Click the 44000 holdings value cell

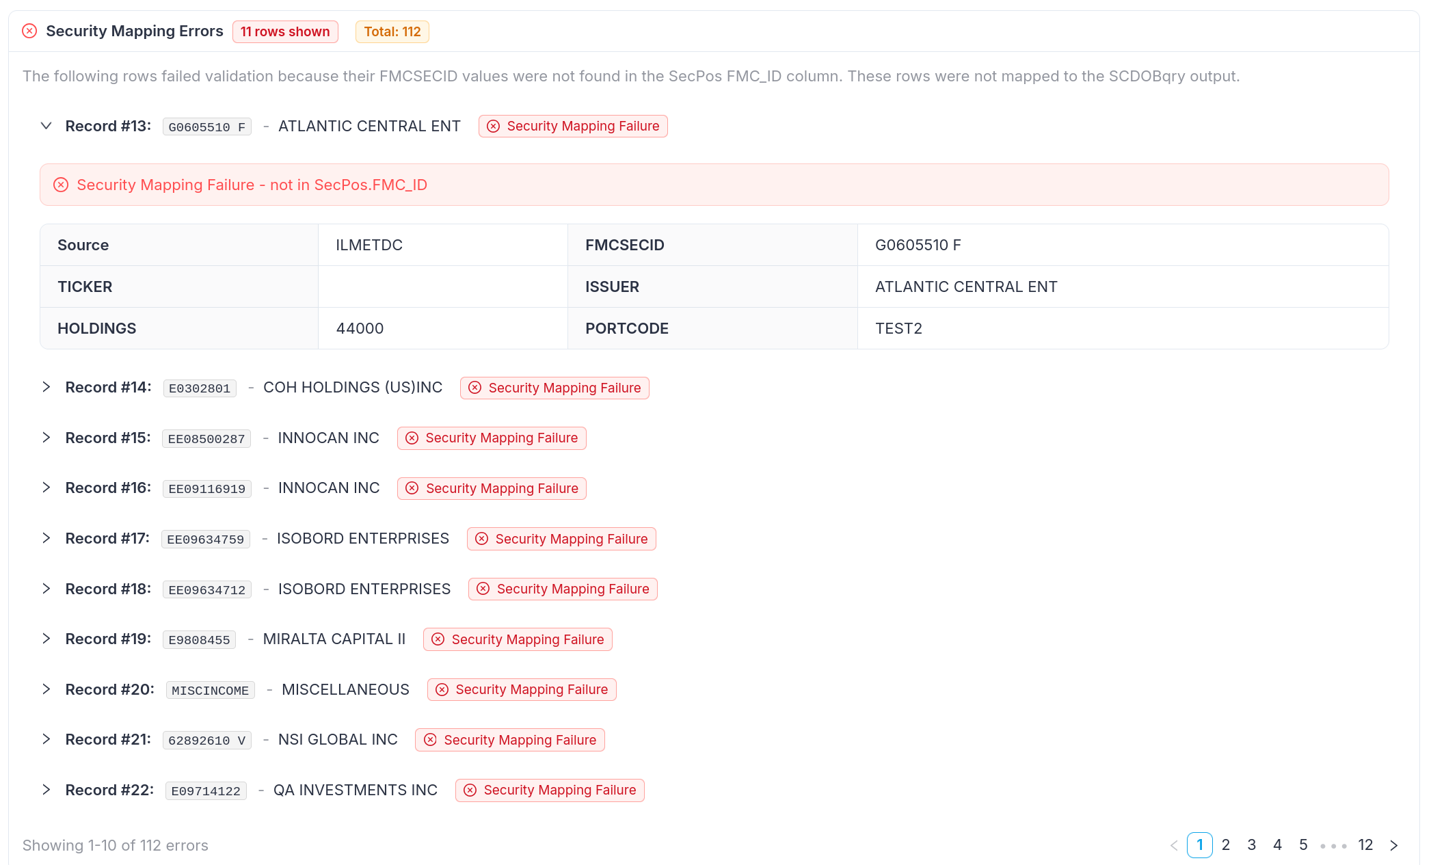[443, 328]
